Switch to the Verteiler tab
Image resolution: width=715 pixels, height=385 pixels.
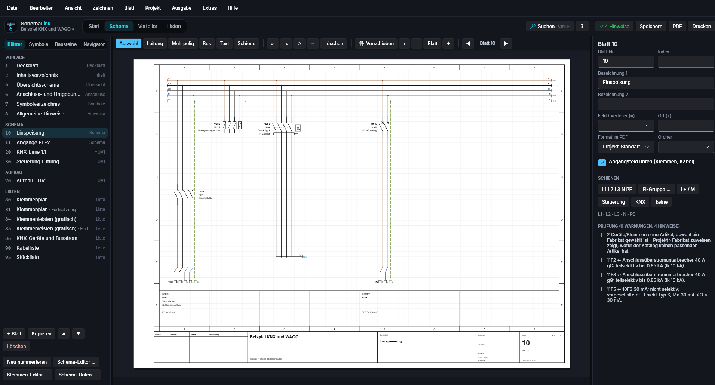tap(148, 26)
